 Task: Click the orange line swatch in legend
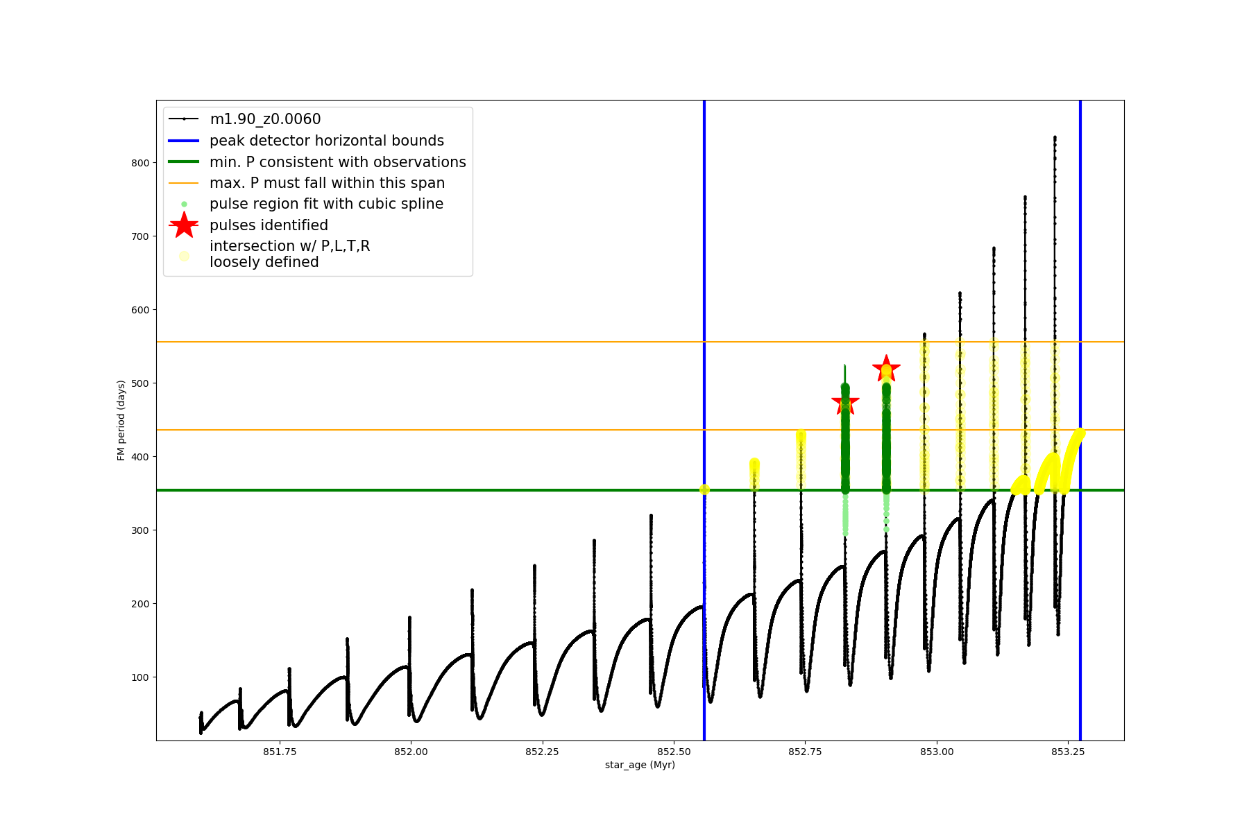click(x=184, y=183)
